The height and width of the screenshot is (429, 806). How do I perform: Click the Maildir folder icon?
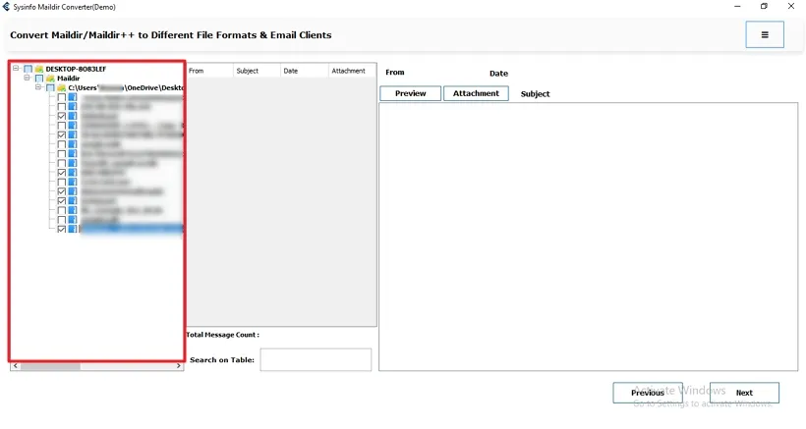click(x=50, y=79)
